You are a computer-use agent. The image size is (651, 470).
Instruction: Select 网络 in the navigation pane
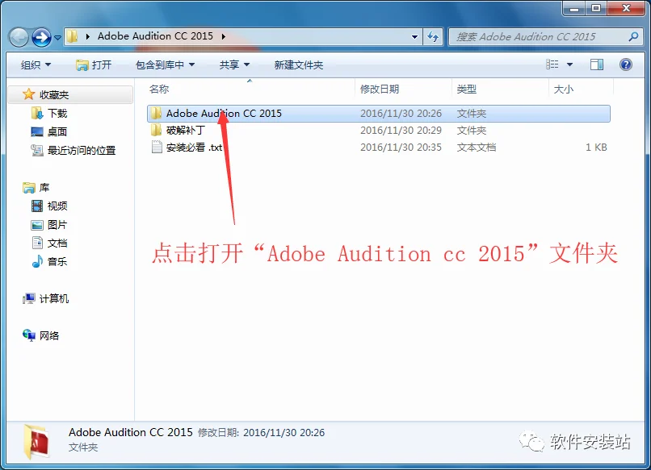49,335
